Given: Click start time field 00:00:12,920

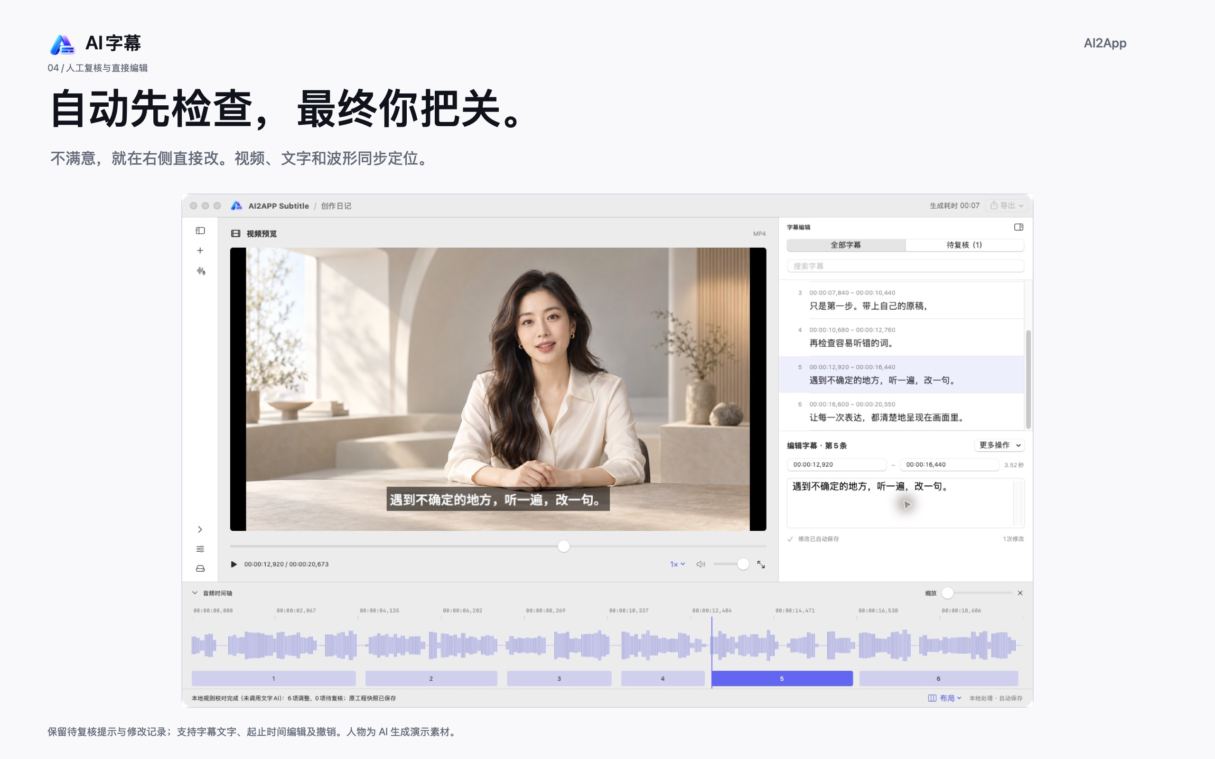Looking at the screenshot, I should coord(836,465).
